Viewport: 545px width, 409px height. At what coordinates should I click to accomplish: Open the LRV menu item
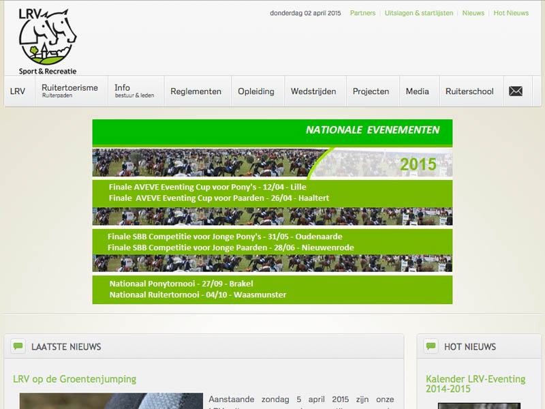tap(18, 91)
